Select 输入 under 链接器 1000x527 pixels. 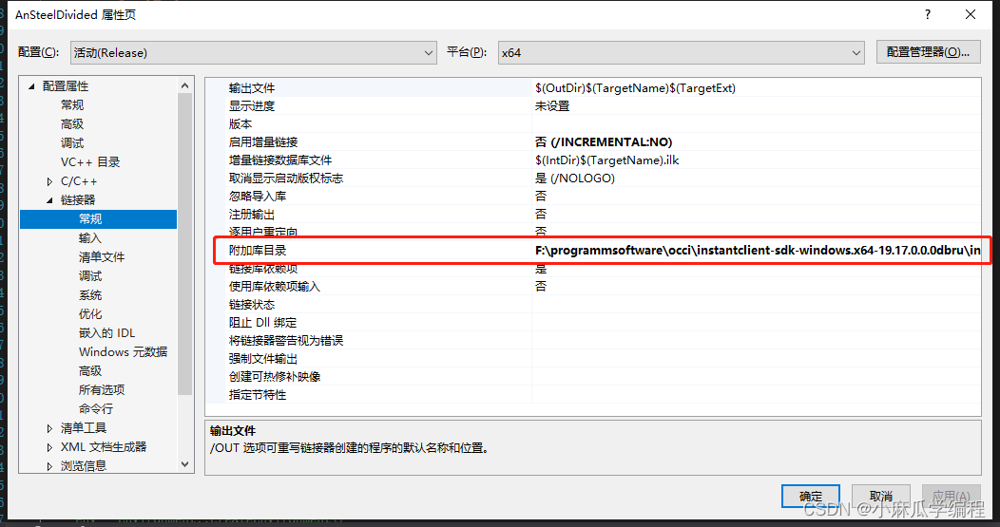(x=90, y=238)
